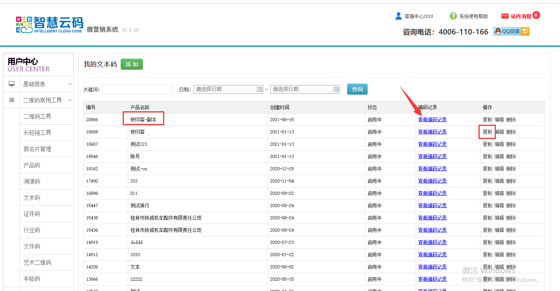Open calendar icon in end date field
The image size is (560, 291).
[336, 89]
